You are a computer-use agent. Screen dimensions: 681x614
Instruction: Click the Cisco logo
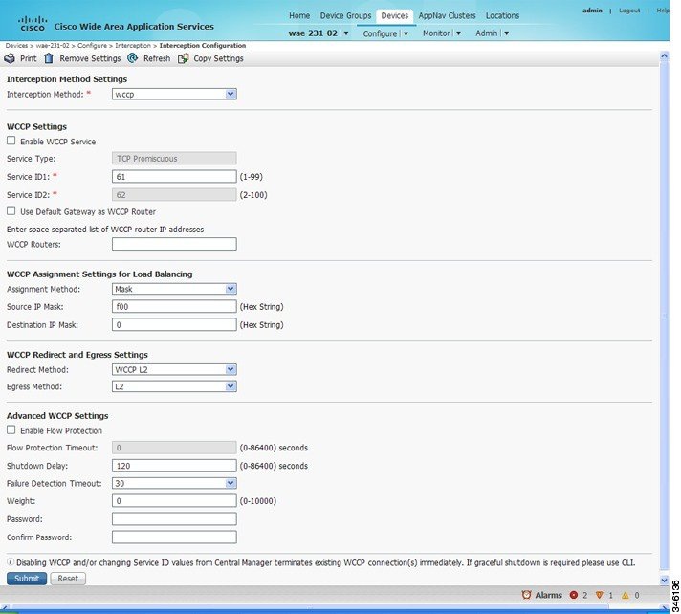[x=33, y=24]
